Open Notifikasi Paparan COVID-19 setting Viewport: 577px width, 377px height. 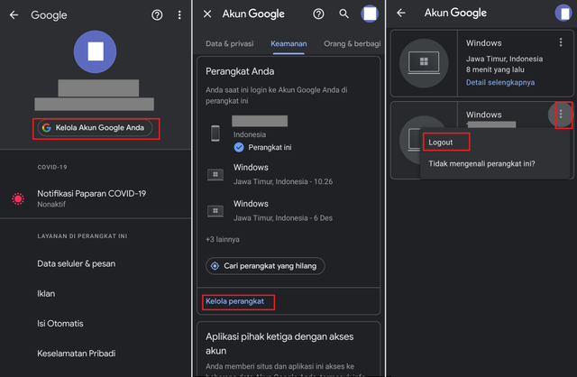tap(96, 198)
